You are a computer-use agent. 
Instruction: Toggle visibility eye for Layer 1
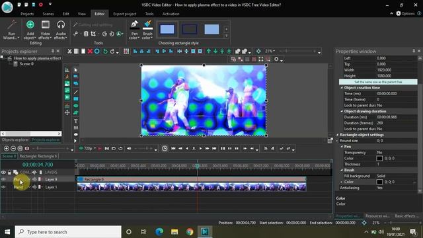pyautogui.click(x=3, y=187)
